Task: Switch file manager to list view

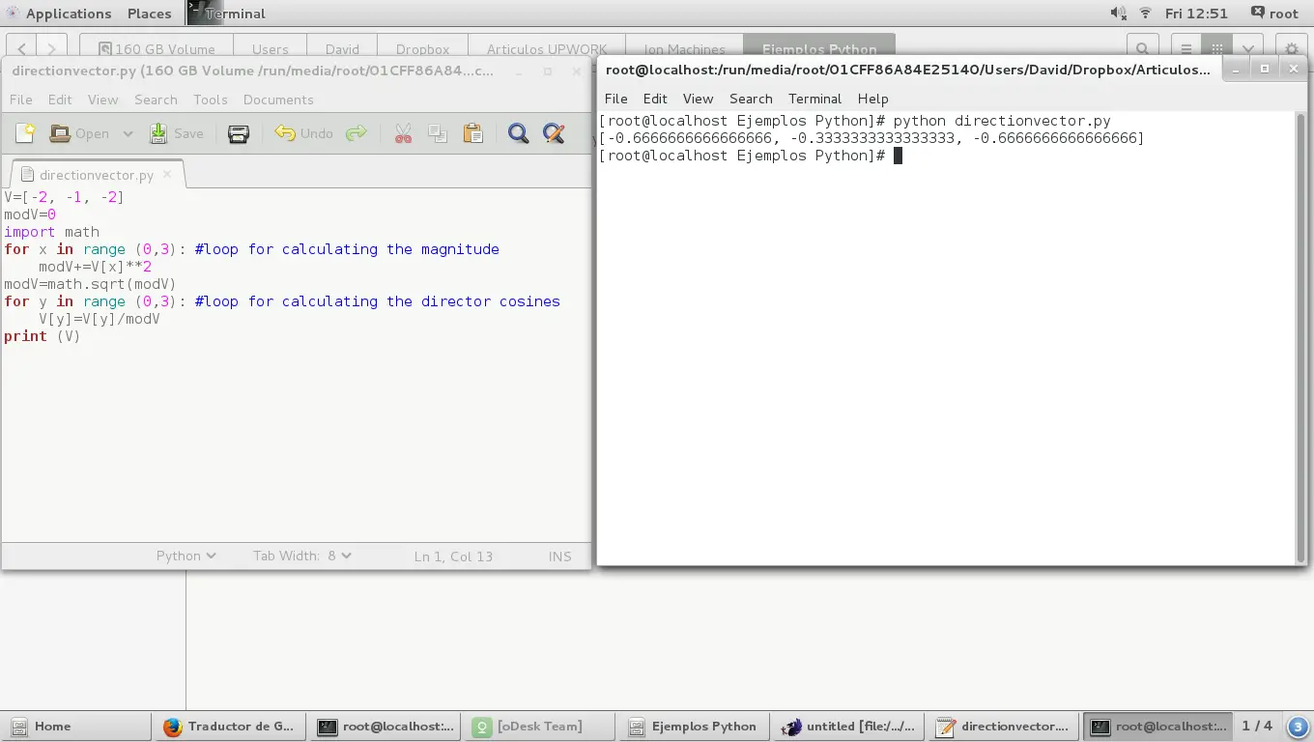Action: (1185, 48)
